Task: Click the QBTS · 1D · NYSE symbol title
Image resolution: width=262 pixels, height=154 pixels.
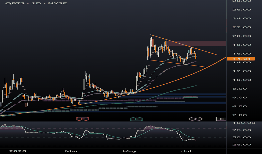Action: [x=36, y=3]
